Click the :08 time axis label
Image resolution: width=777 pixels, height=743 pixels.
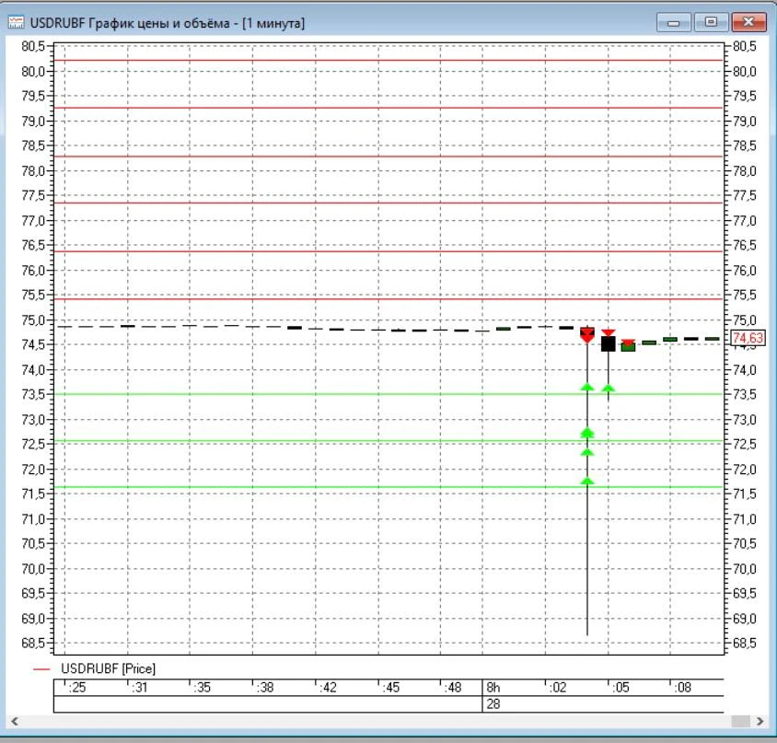[682, 688]
